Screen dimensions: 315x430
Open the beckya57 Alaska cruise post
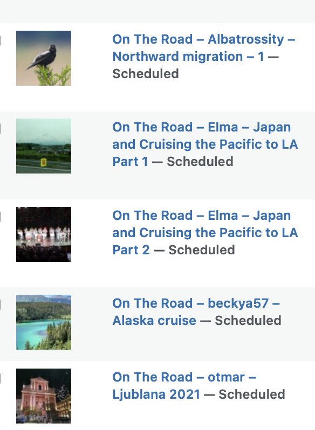196,312
